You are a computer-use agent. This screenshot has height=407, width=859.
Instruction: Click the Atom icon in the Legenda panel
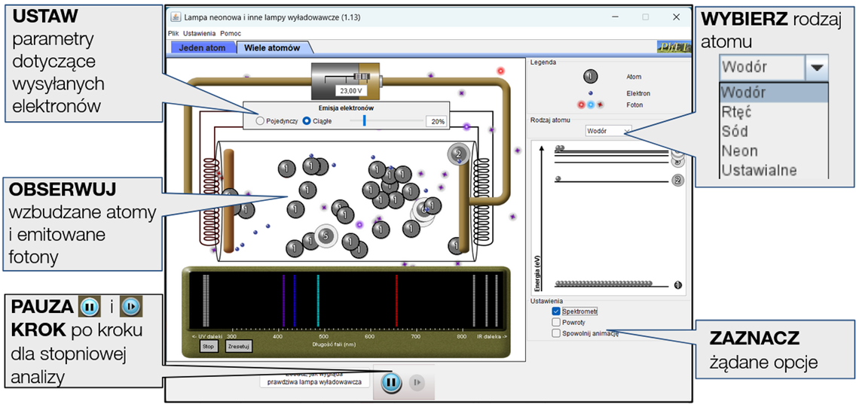tap(592, 77)
